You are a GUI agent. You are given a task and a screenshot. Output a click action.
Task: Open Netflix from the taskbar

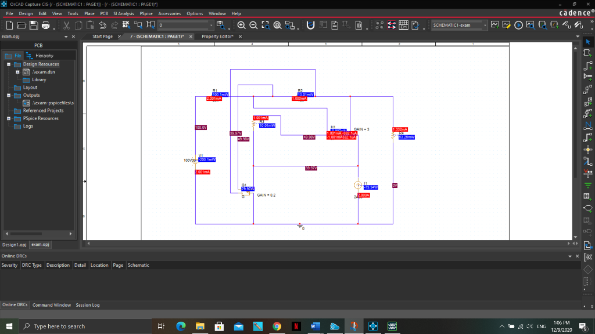296,326
